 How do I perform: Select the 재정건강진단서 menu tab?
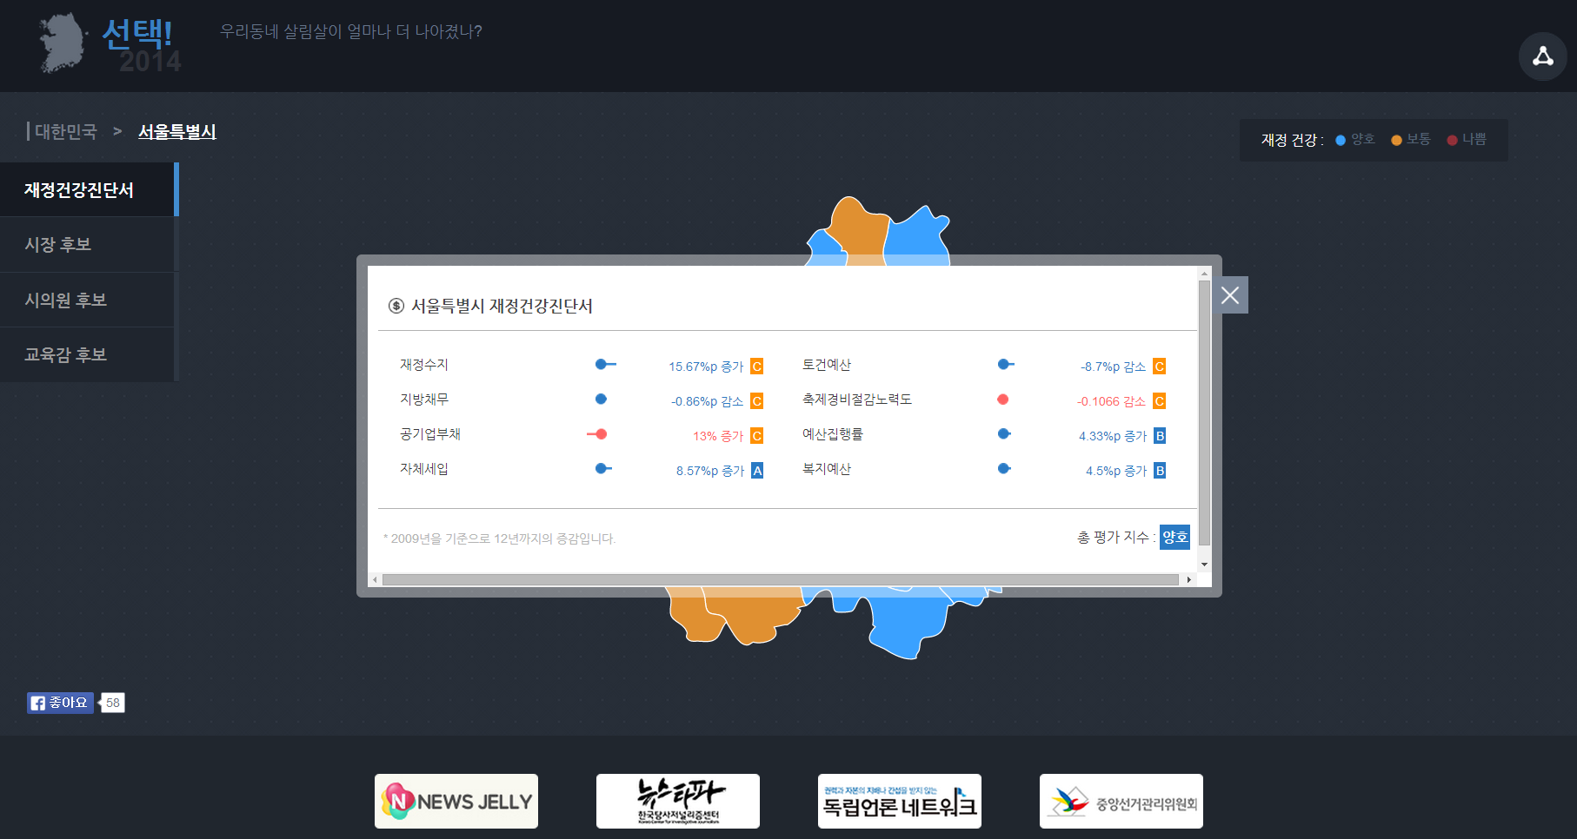click(87, 190)
